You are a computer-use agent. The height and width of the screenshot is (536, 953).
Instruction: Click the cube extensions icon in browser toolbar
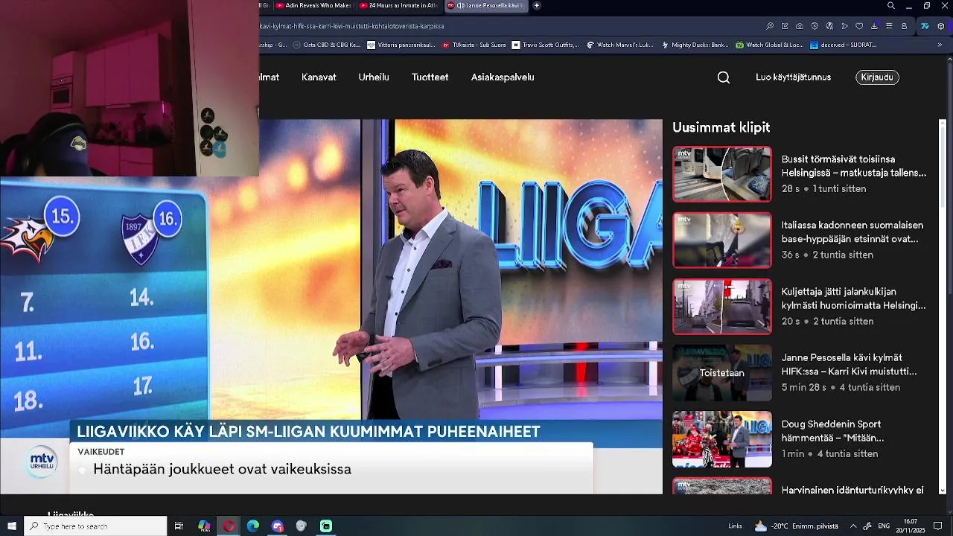(x=941, y=26)
